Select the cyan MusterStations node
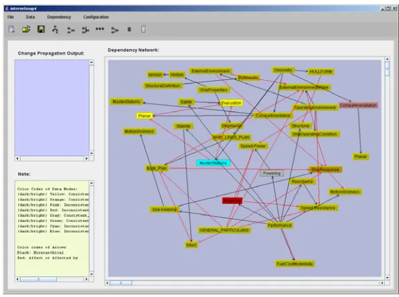 (214, 163)
